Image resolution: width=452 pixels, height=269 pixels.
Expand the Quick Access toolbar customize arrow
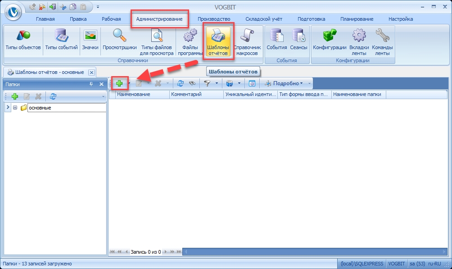tap(98, 7)
